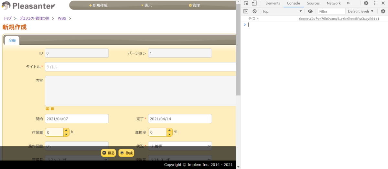Viewport: 388px width, 169px height.
Task: Open the 管理 menu
Action: [x=194, y=5]
